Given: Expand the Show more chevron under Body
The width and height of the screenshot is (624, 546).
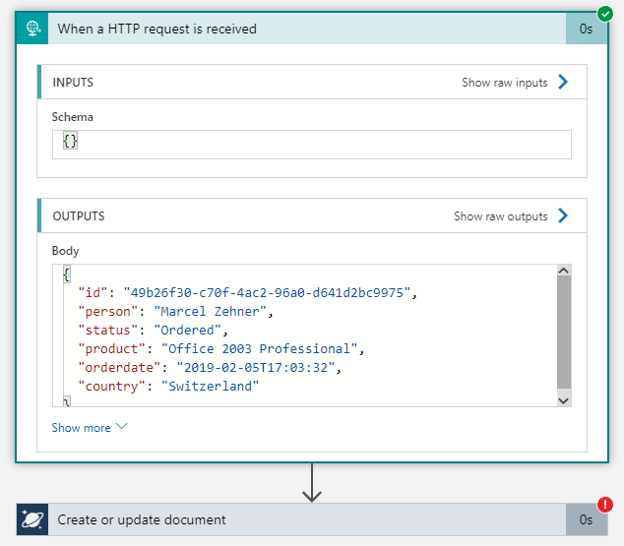Looking at the screenshot, I should [x=122, y=427].
